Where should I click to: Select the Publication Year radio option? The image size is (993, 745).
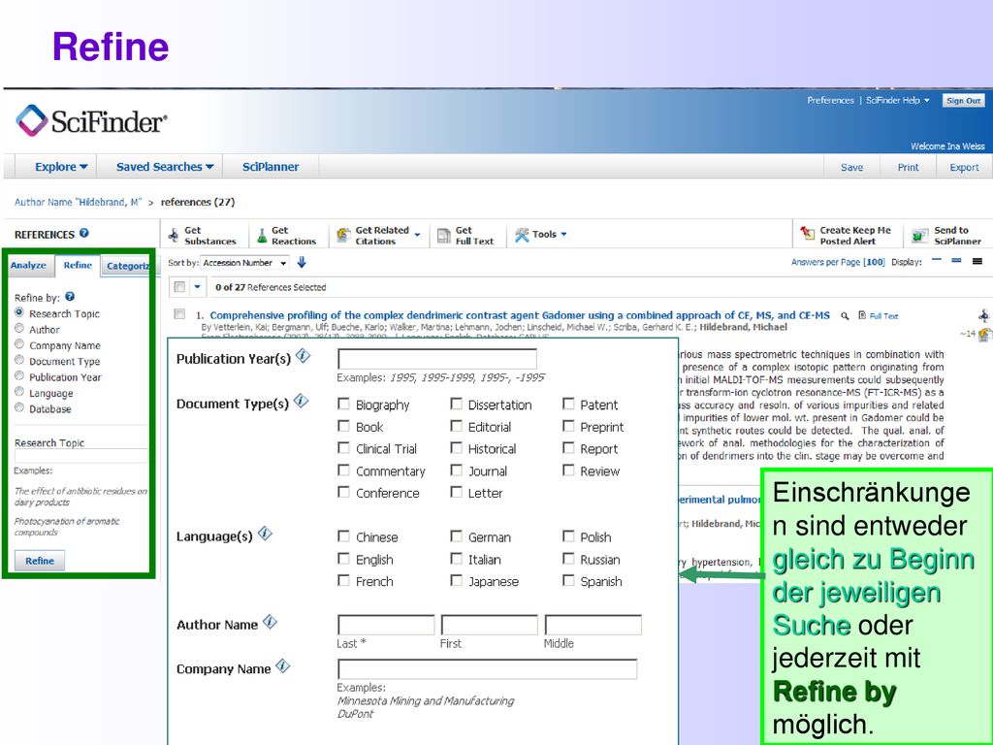pos(19,375)
